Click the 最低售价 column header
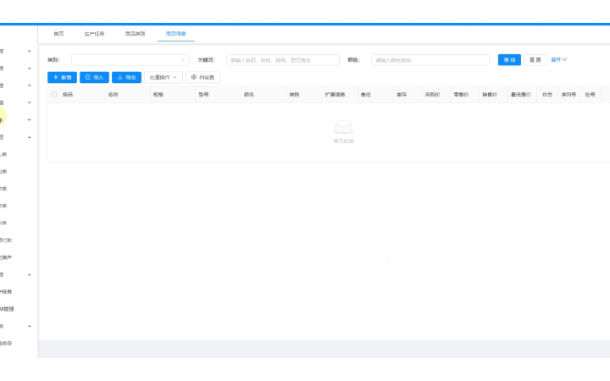 coord(521,95)
